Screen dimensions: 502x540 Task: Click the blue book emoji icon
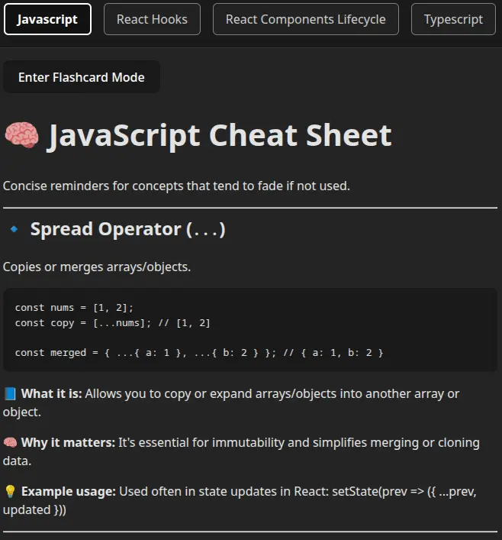click(x=10, y=394)
